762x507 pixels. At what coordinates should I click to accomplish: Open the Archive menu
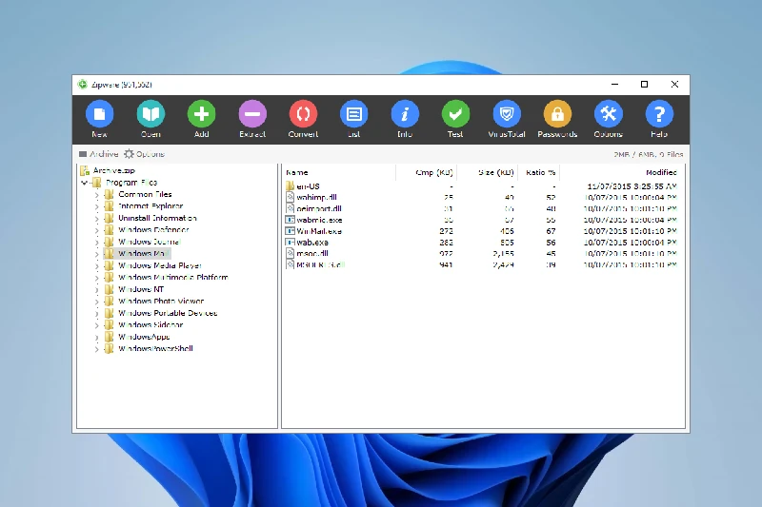coord(99,154)
